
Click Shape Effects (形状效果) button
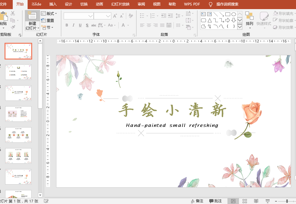coord(284,27)
